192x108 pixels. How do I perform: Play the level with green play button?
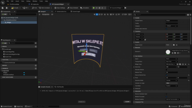pyautogui.click(x=94, y=8)
